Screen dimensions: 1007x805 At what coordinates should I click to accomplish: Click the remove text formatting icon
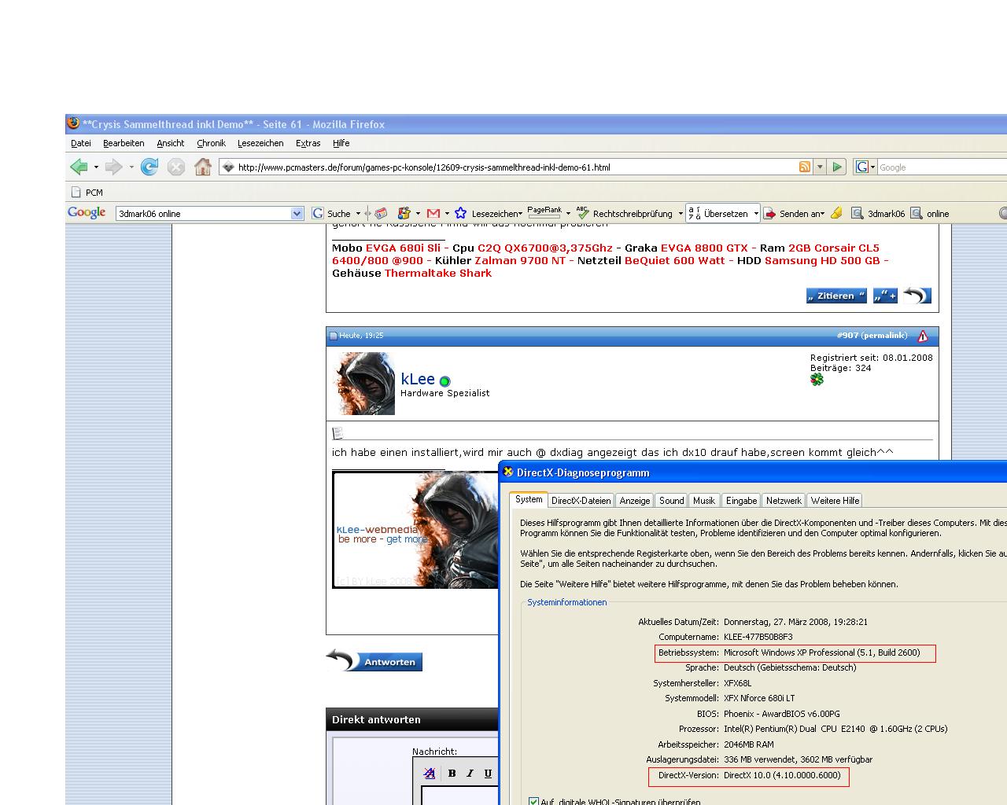click(x=429, y=774)
